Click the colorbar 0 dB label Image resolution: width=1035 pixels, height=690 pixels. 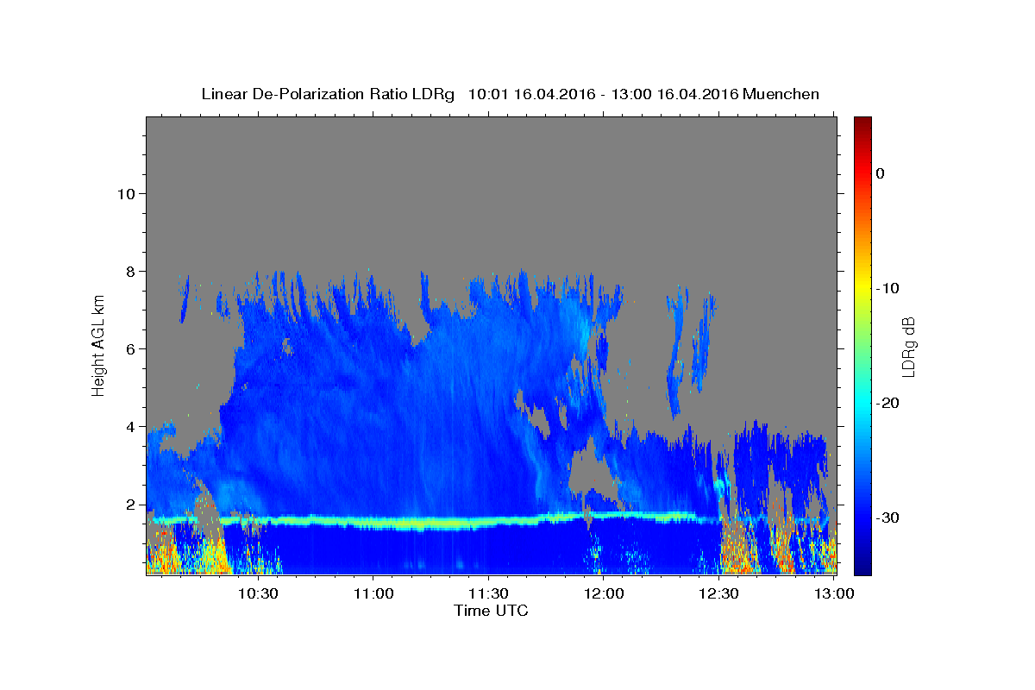click(881, 173)
